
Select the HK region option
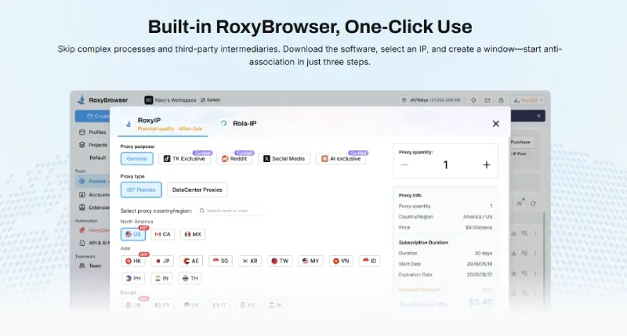pyautogui.click(x=133, y=261)
